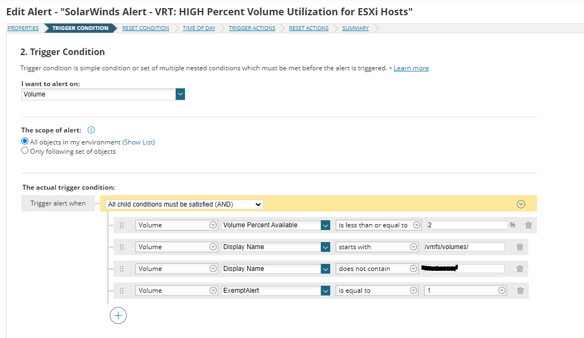Open 'starts with' operator dropdown
Viewport: 584px width, 338px height.
[377, 247]
